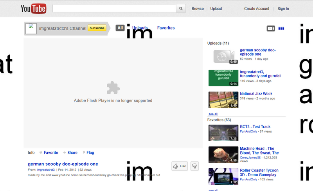313x191 pixels.
Task: Open the imgreatatrct3 uploader link
Action: (46, 170)
